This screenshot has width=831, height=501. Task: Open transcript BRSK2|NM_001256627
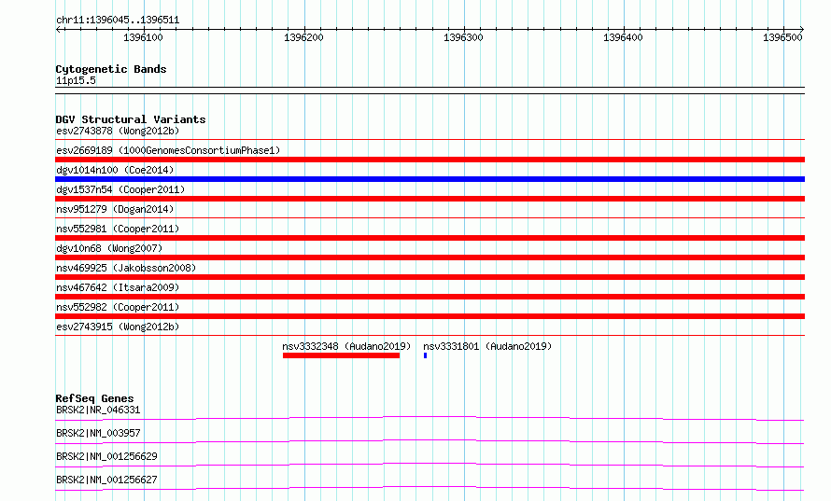pyautogui.click(x=106, y=480)
